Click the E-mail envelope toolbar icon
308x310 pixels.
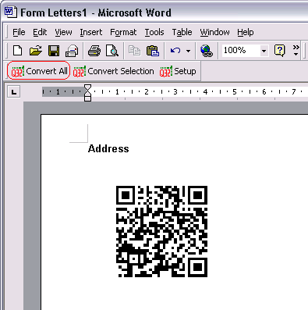pos(72,50)
